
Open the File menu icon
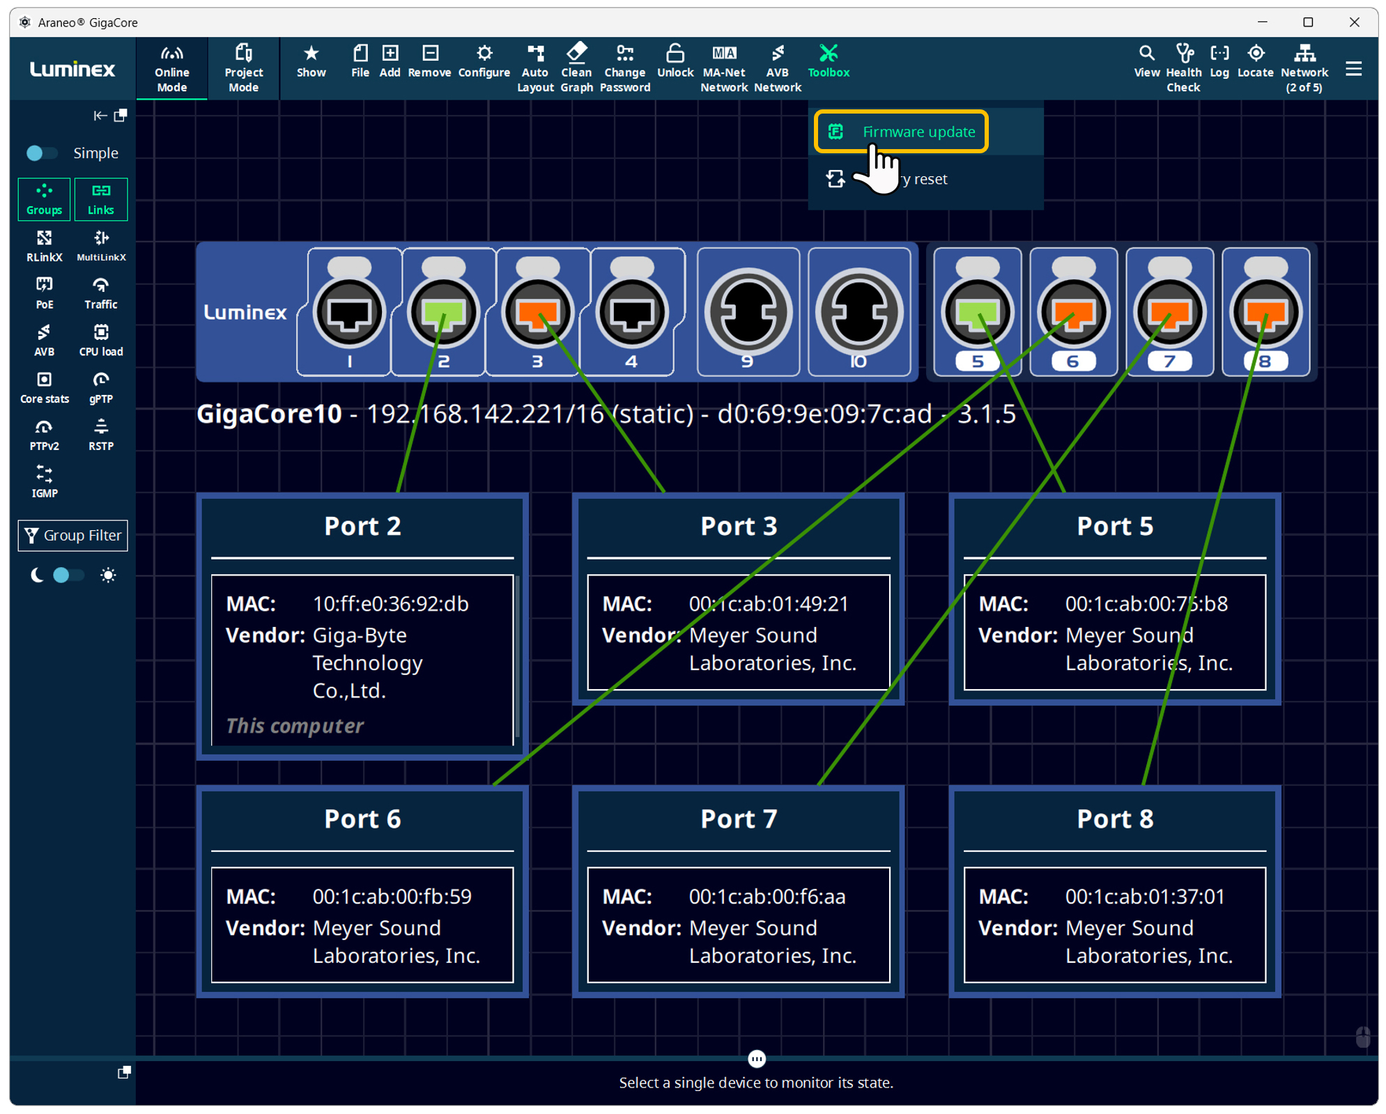360,61
